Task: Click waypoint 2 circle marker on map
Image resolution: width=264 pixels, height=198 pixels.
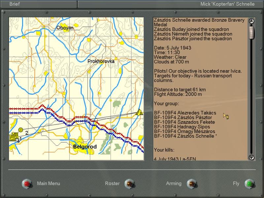Action: click(x=20, y=130)
